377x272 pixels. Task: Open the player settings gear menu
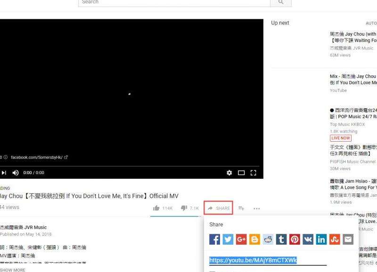pos(229,173)
